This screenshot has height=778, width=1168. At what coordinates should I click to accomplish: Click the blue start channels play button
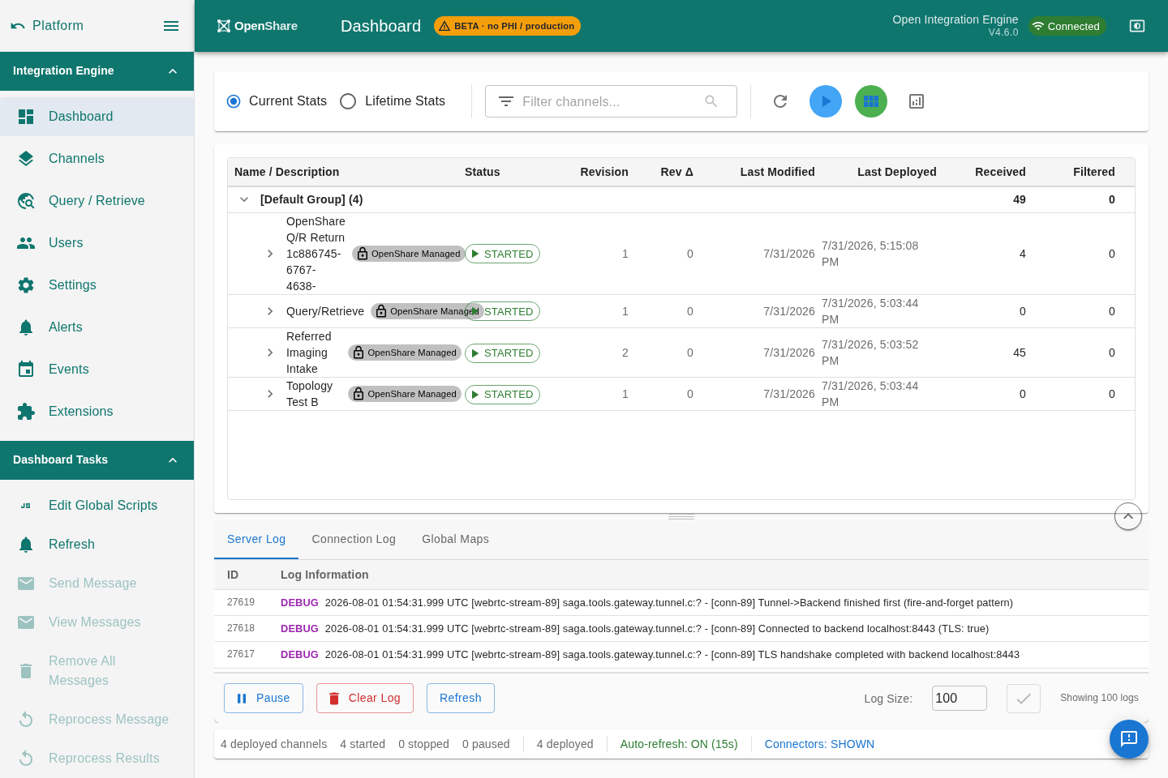[826, 101]
